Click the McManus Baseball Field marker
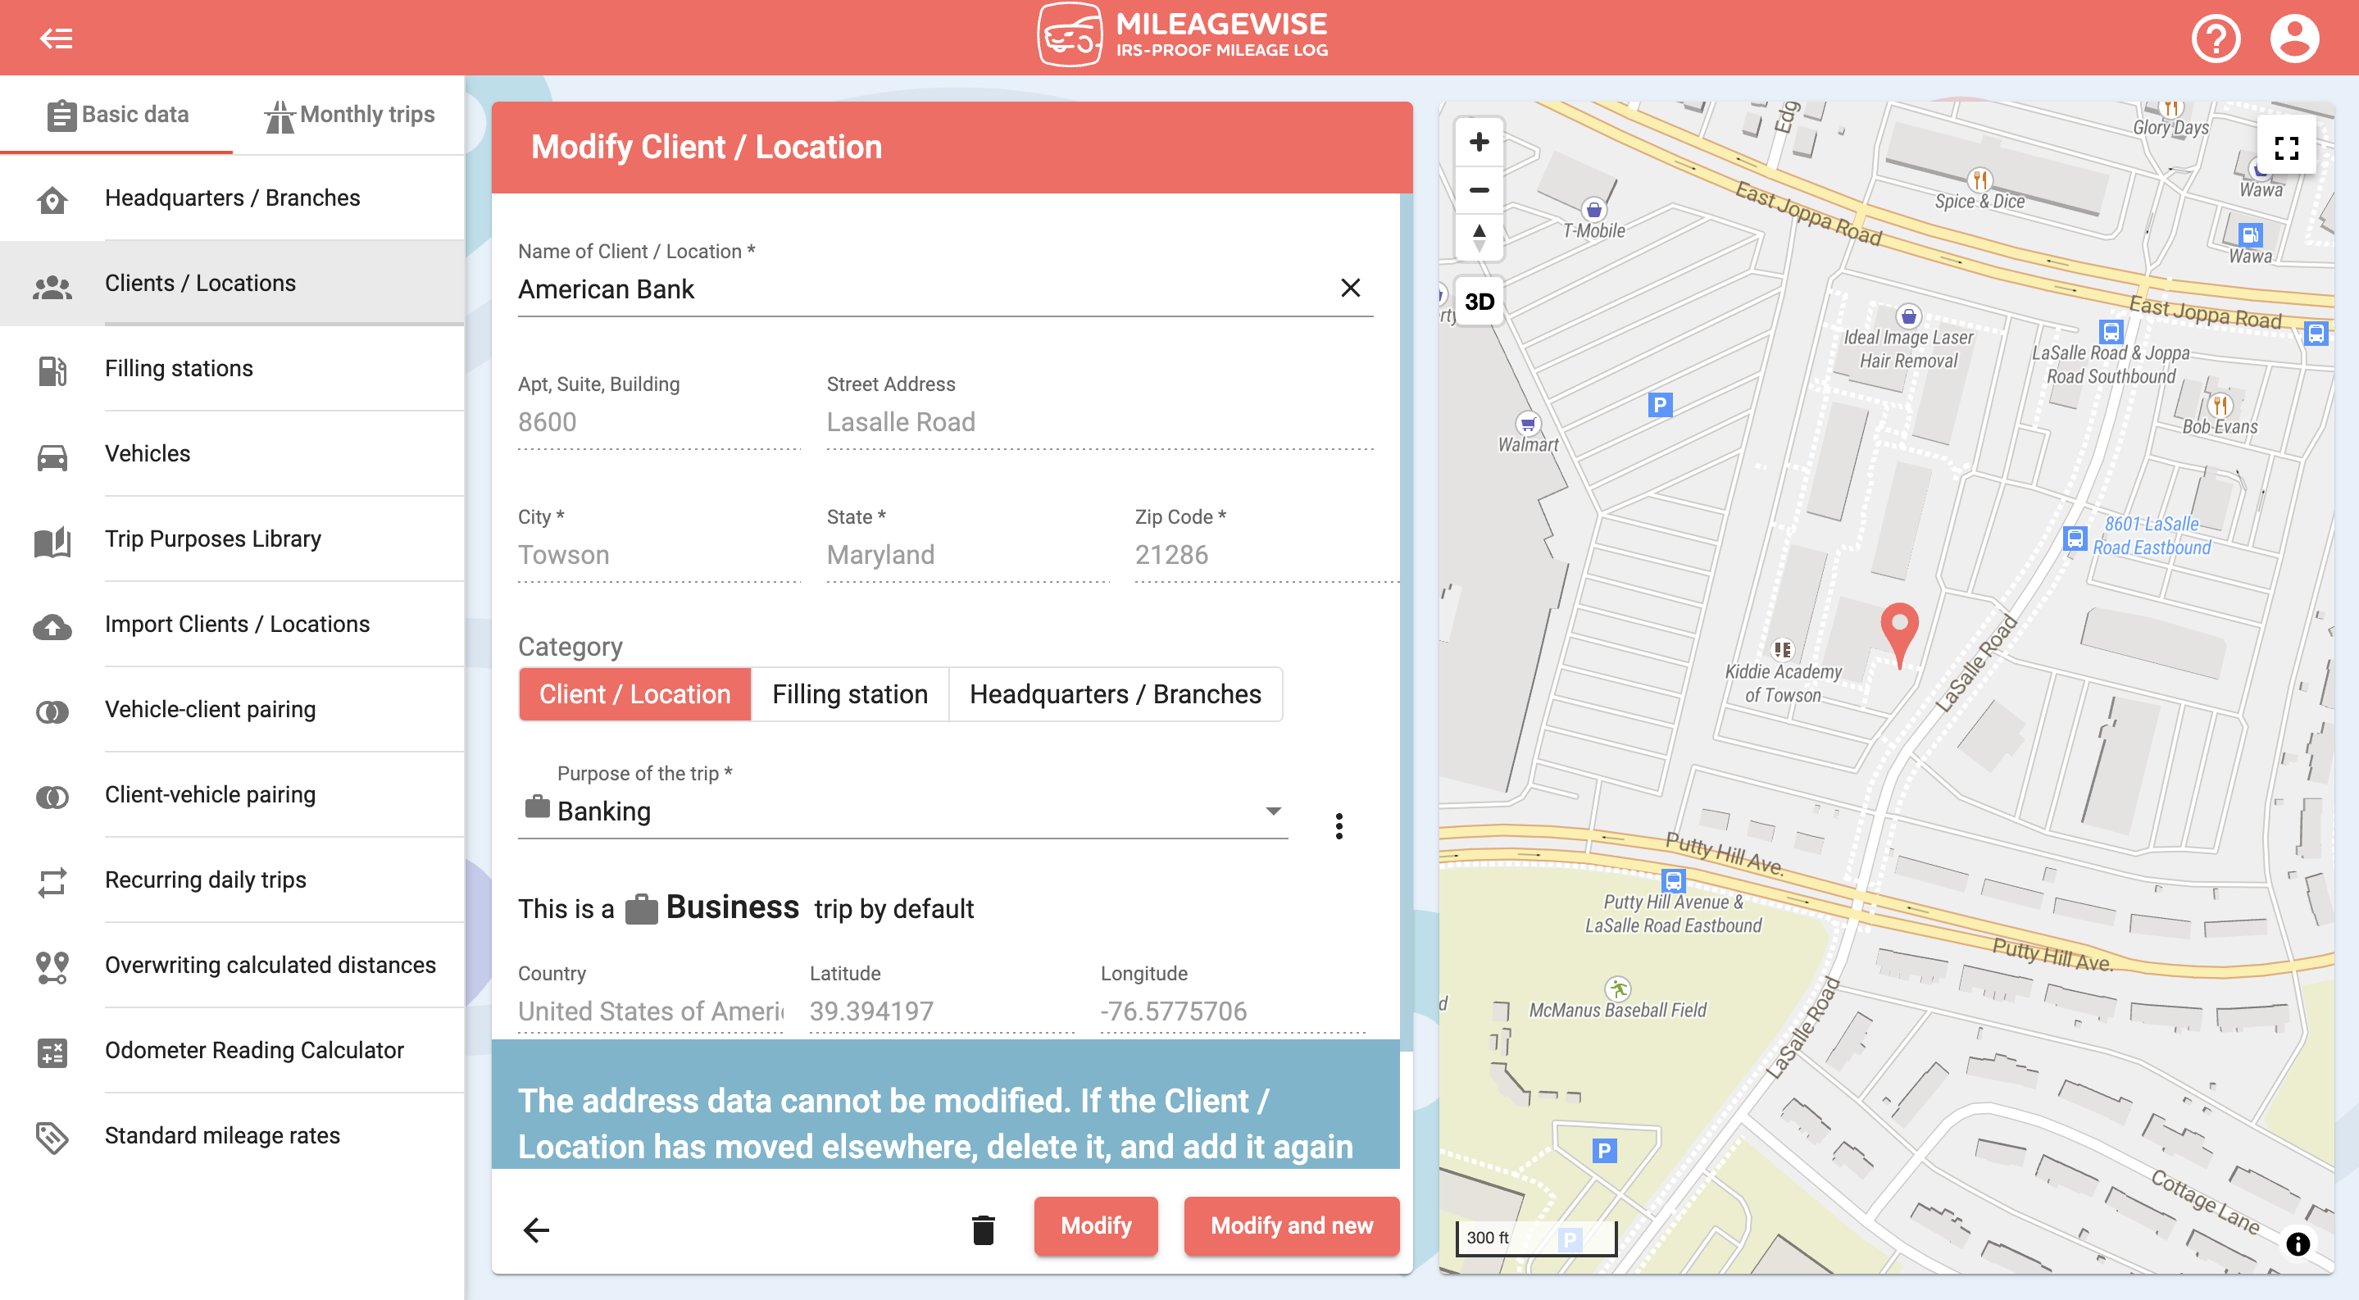This screenshot has width=2359, height=1300. [x=1618, y=989]
